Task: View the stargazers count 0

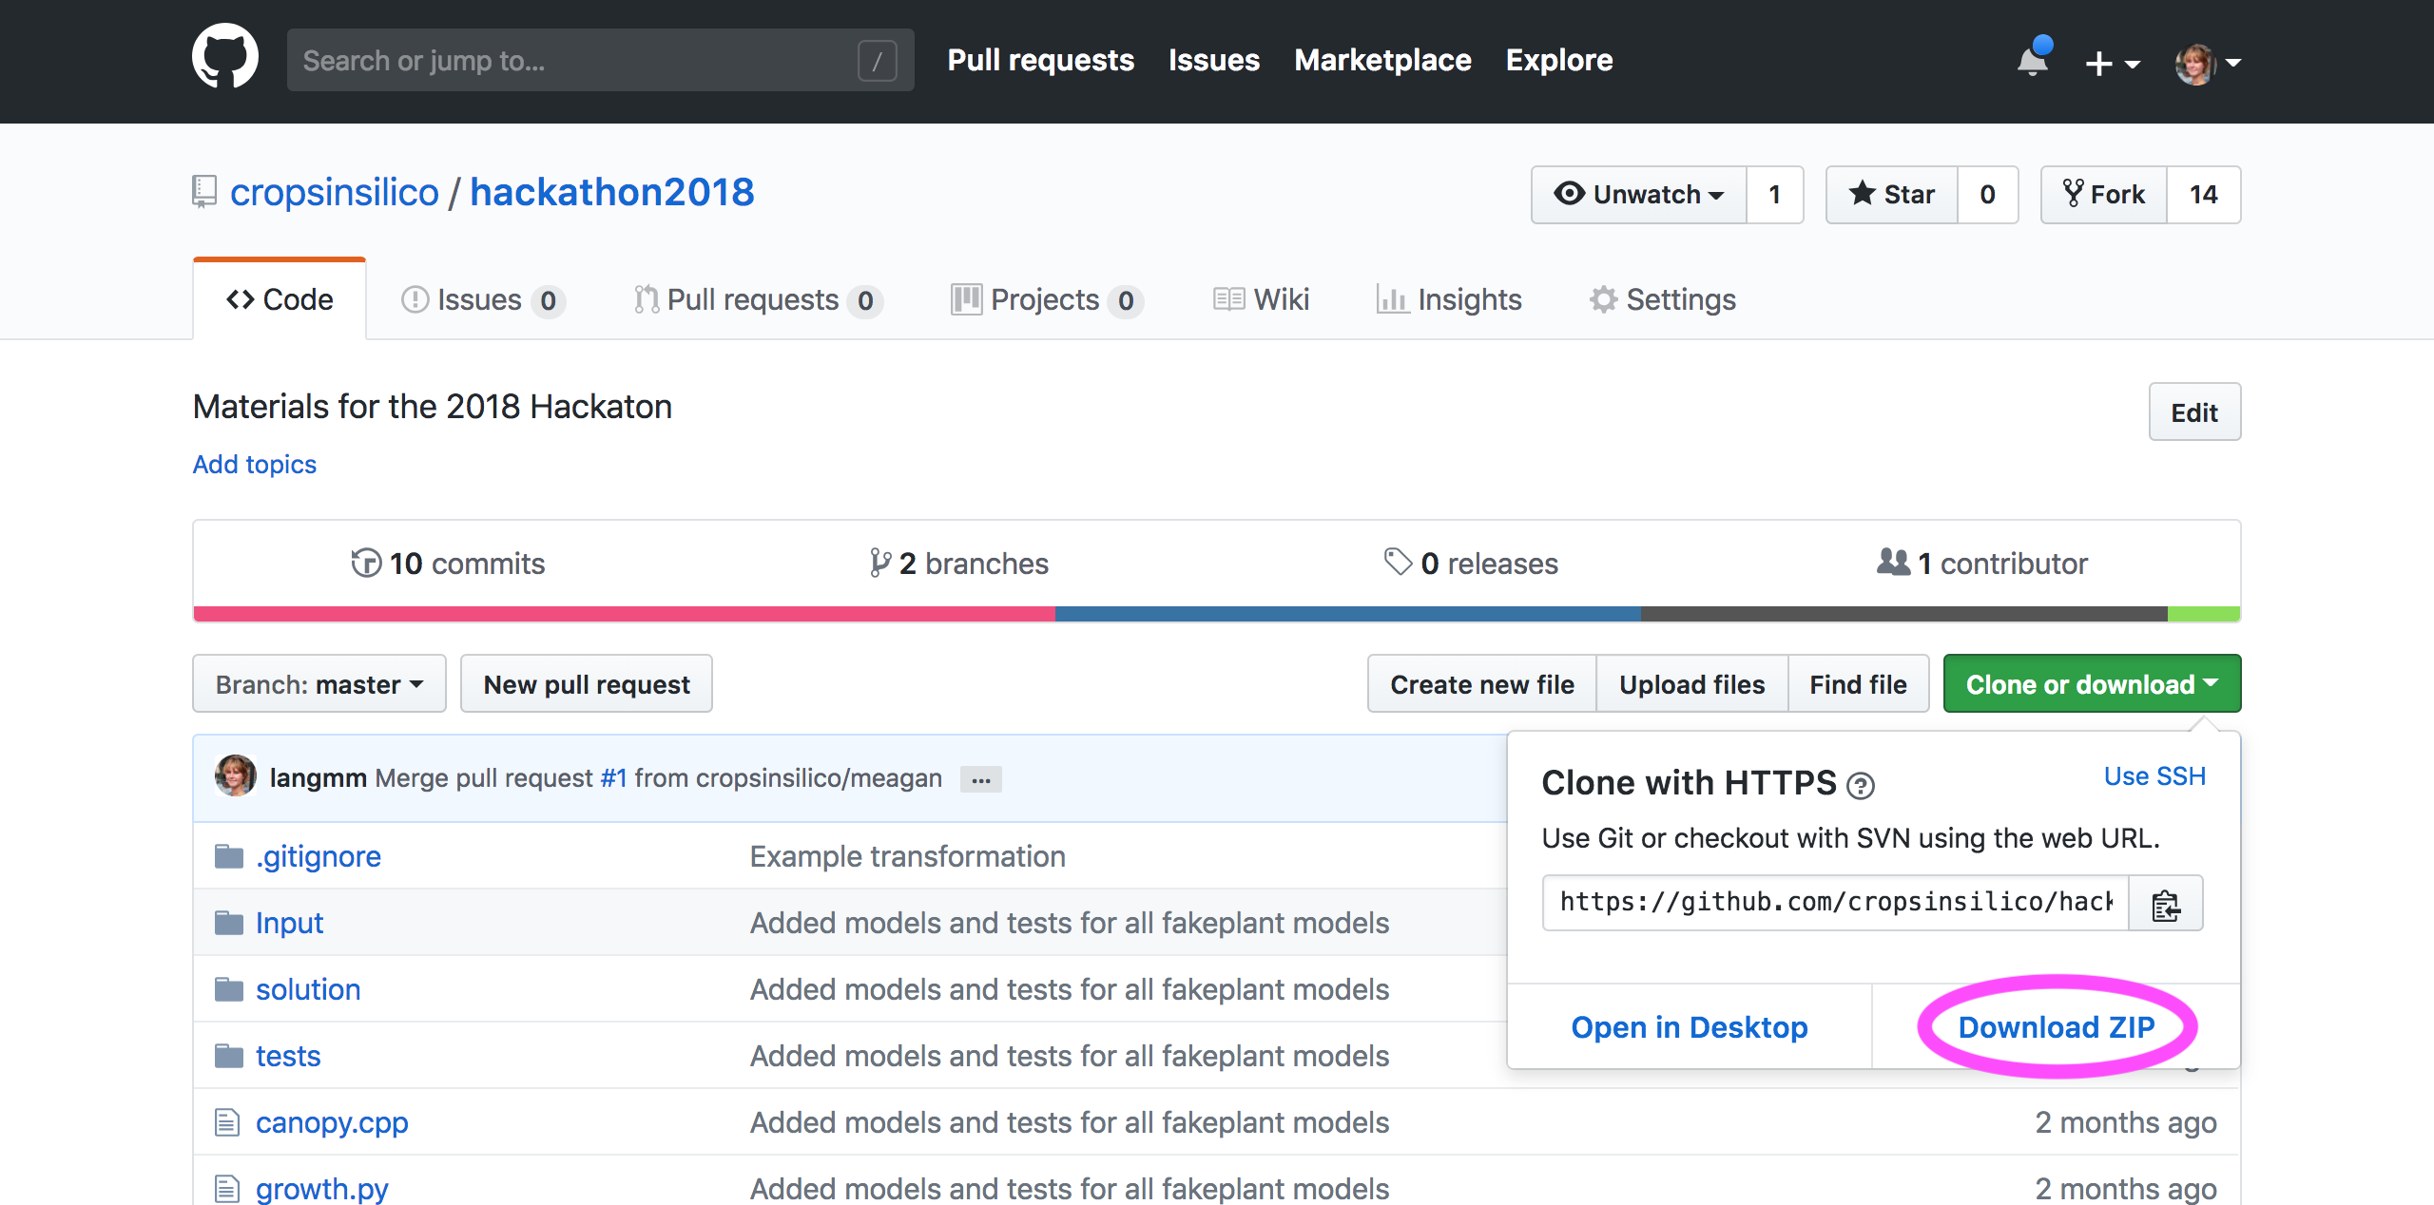Action: pyautogui.click(x=1987, y=195)
